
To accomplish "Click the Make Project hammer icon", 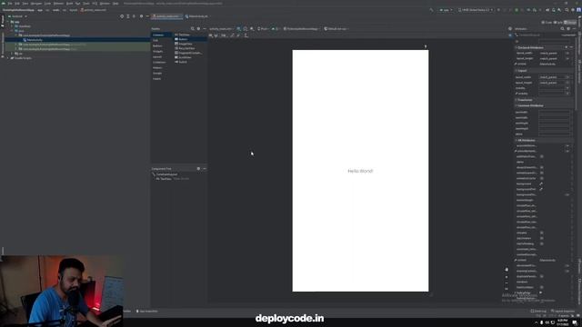I will point(431,10).
